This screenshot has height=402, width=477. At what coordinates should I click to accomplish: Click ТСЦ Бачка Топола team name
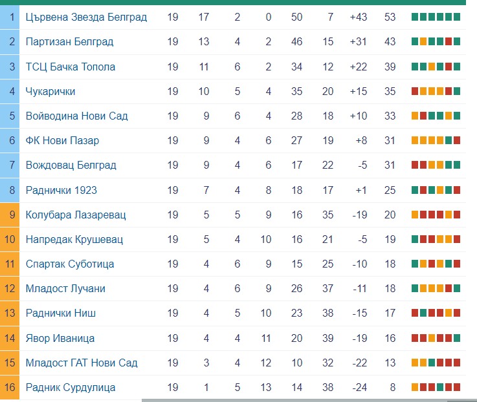[71, 67]
